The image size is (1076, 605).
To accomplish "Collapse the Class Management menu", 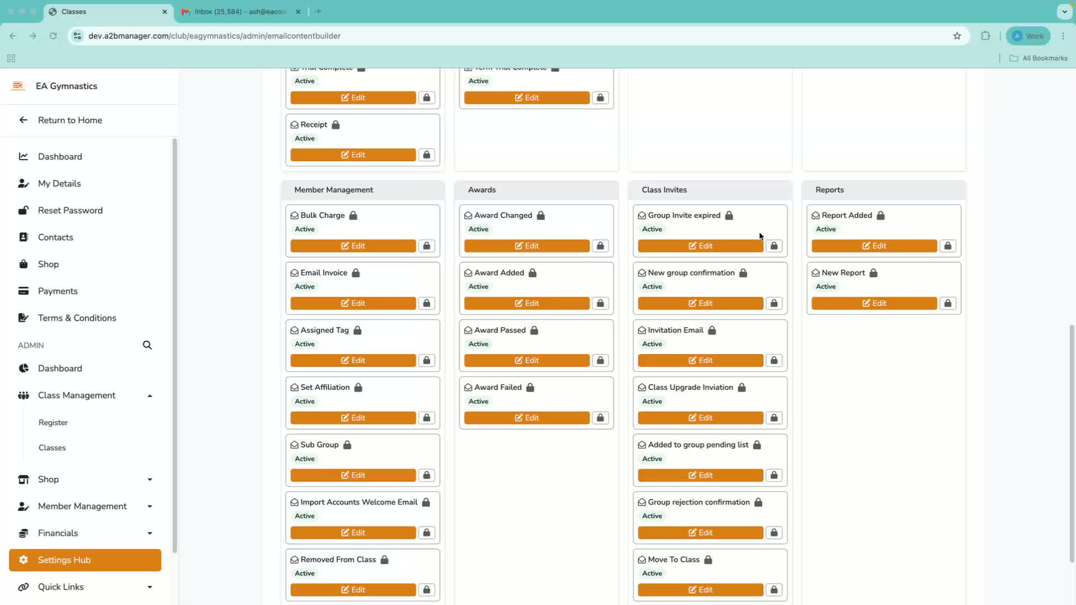I will tap(150, 395).
